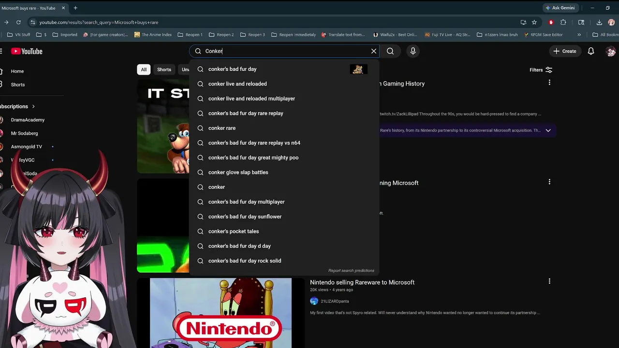Open "Nintendo selling Rareware to Microsoft" video title
This screenshot has width=619, height=348.
tap(362, 282)
